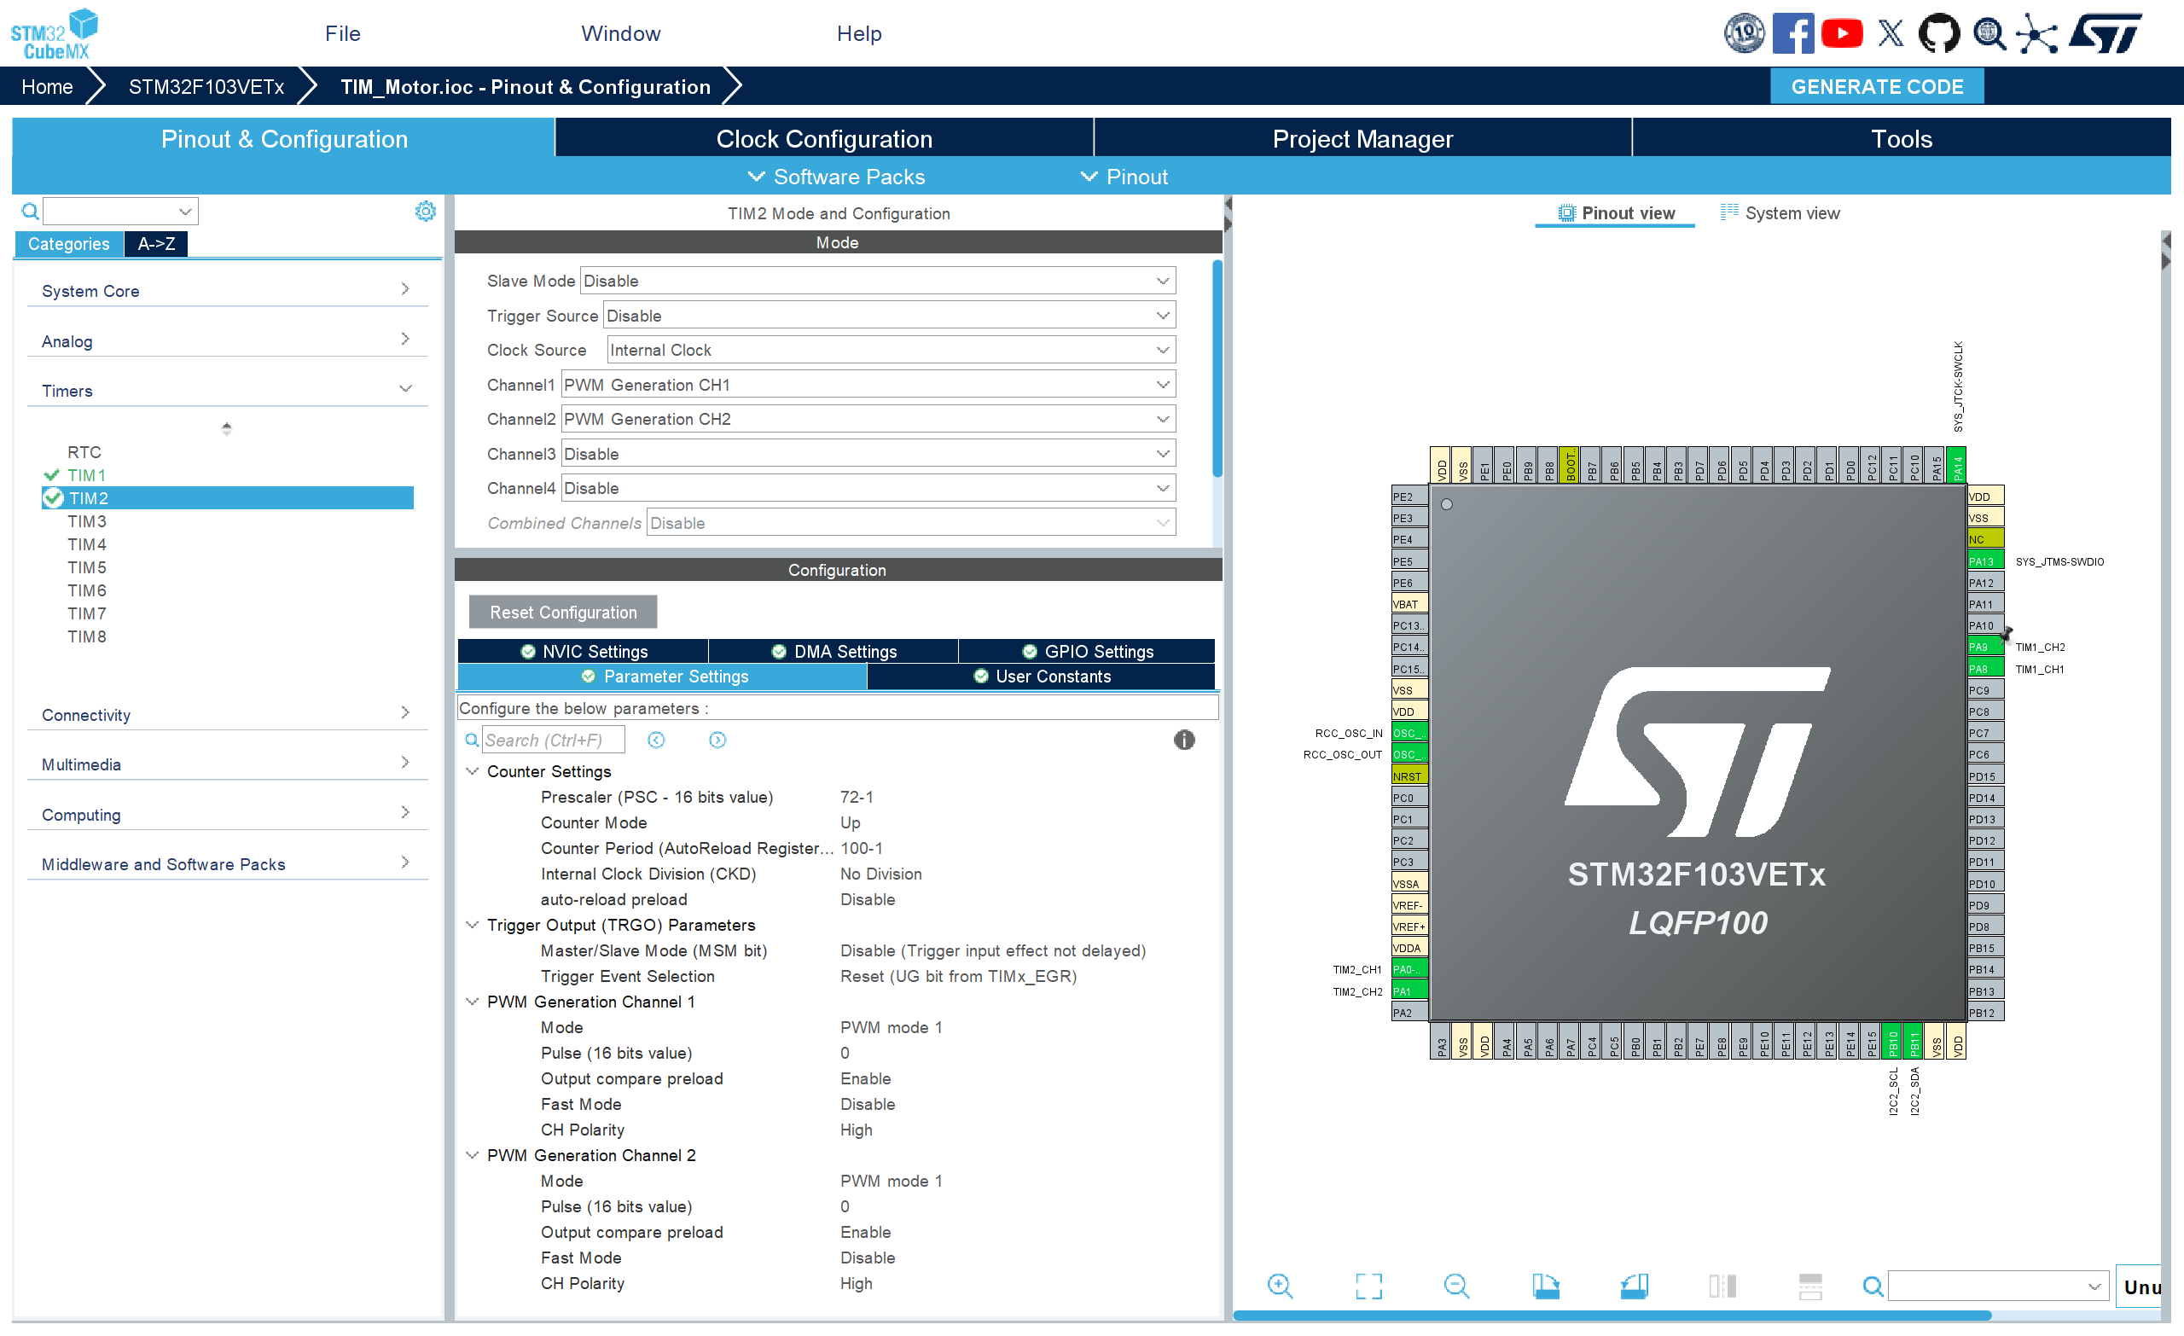Viewport: 2184px width, 1336px height.
Task: Click the fit-to-screen pinout icon
Action: pyautogui.click(x=1368, y=1285)
